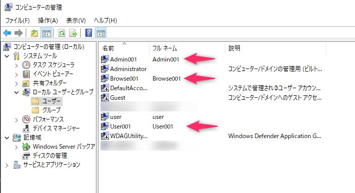This screenshot has height=193, width=355.
Task: Select the ユーザー folder in tree
Action: [52, 101]
